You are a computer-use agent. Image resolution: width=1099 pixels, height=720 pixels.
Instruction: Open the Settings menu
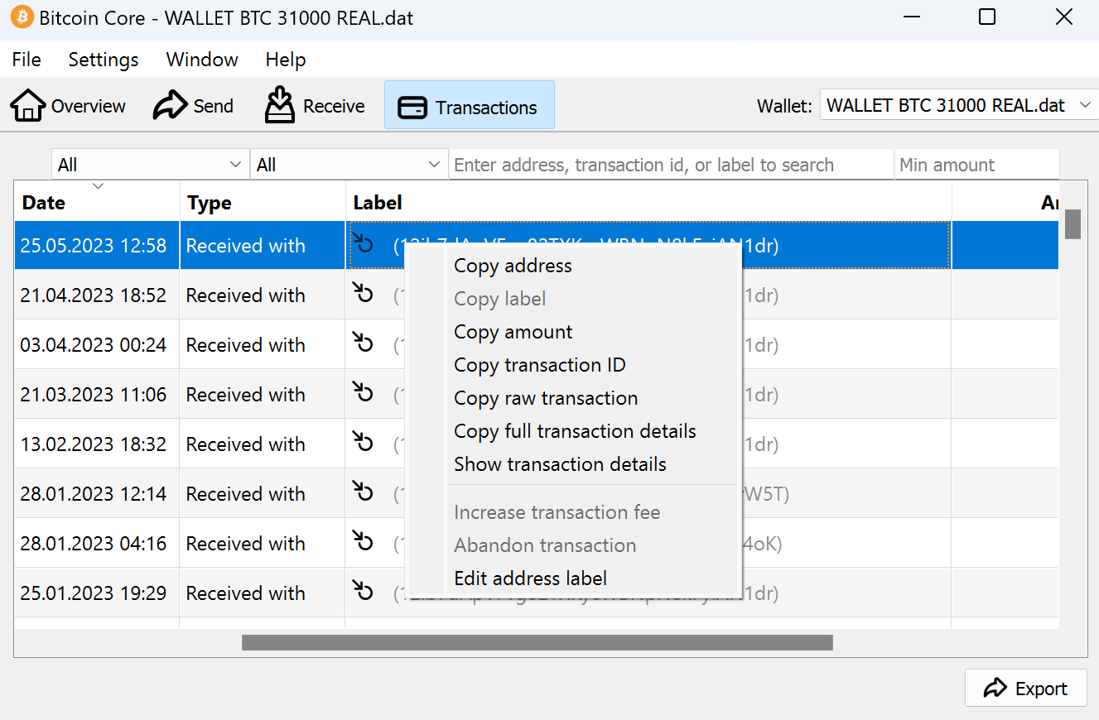104,60
